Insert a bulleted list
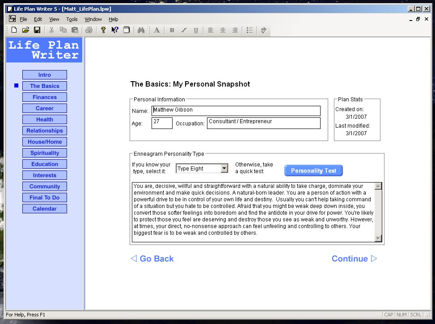 tap(249, 30)
